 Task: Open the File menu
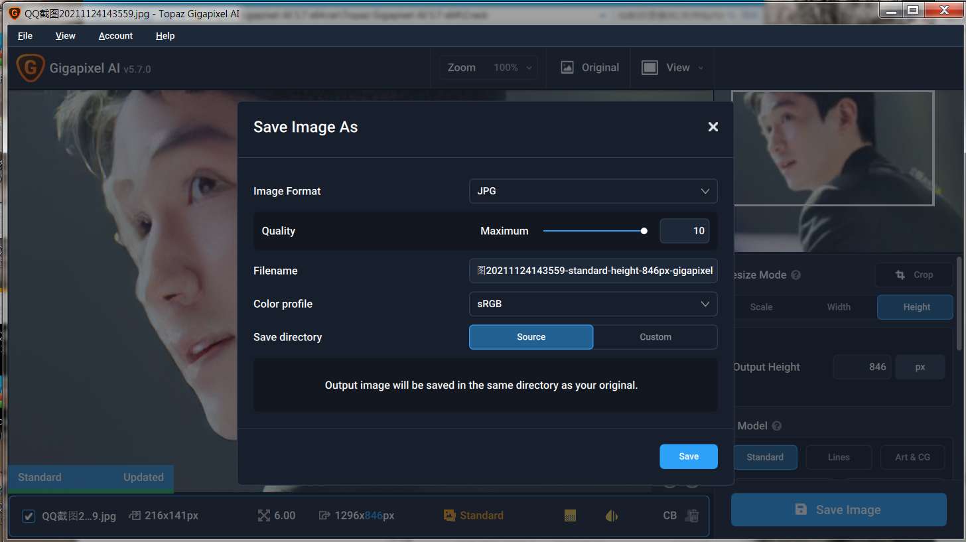pos(25,36)
